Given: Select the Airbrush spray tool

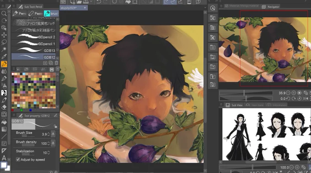Looking at the screenshot, I should pos(4,86).
